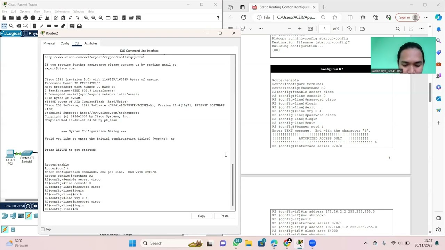Select lightning Connections category icon
Image resolution: width=445 pixels, height=250 pixels.
pyautogui.click(x=29, y=216)
